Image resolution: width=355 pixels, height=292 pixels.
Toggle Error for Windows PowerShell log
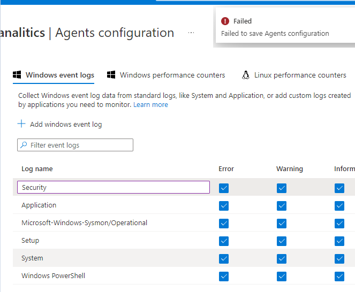coord(224,276)
